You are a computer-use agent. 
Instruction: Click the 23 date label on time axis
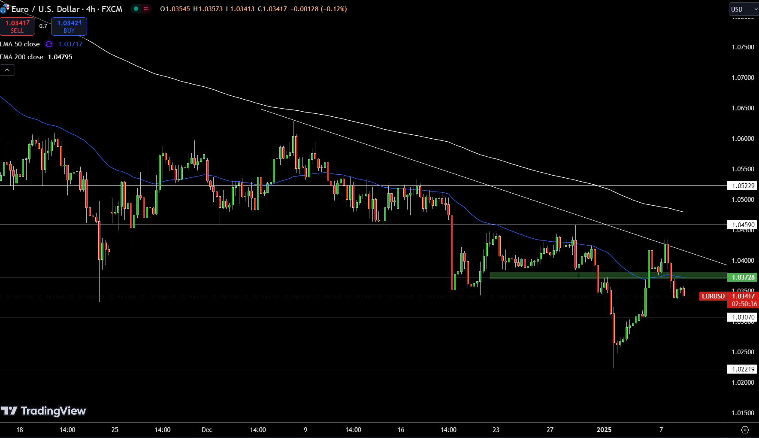coord(496,430)
